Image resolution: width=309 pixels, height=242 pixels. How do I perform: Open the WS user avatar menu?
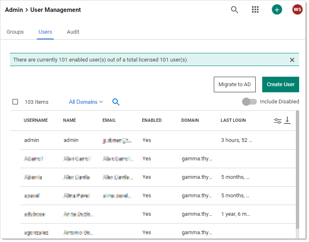(x=297, y=9)
